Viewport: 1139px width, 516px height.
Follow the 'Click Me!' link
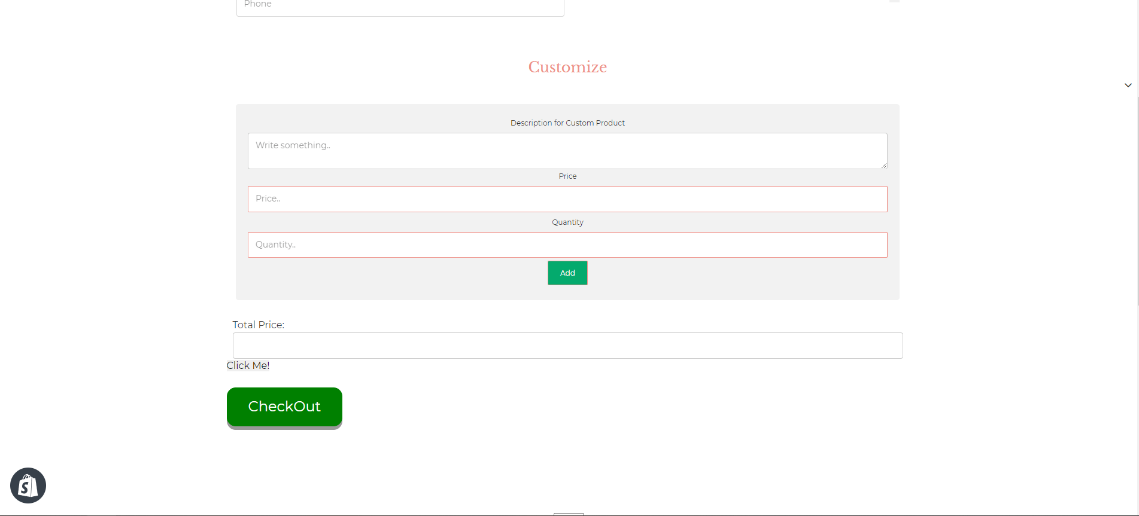point(248,365)
